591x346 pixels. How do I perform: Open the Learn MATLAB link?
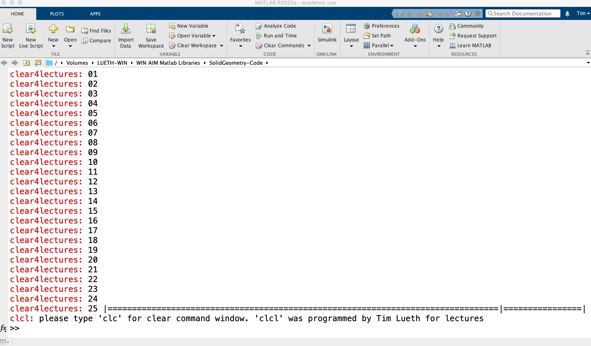(x=474, y=46)
